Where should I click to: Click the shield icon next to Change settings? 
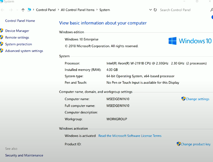coord(183,98)
